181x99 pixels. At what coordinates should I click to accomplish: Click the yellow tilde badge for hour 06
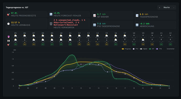25,44
